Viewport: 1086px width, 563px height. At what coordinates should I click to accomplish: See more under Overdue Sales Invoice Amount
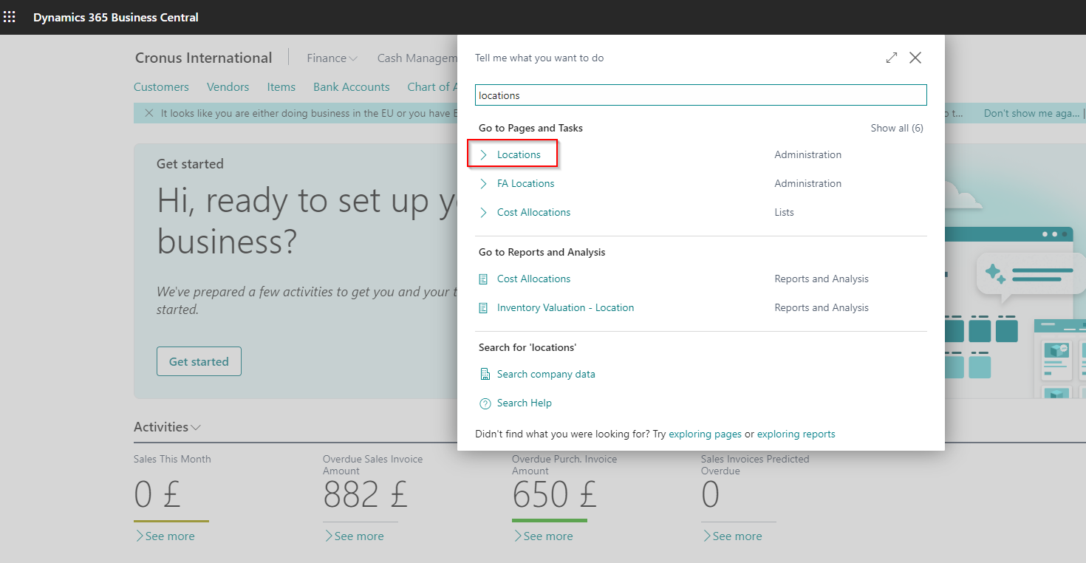(355, 536)
